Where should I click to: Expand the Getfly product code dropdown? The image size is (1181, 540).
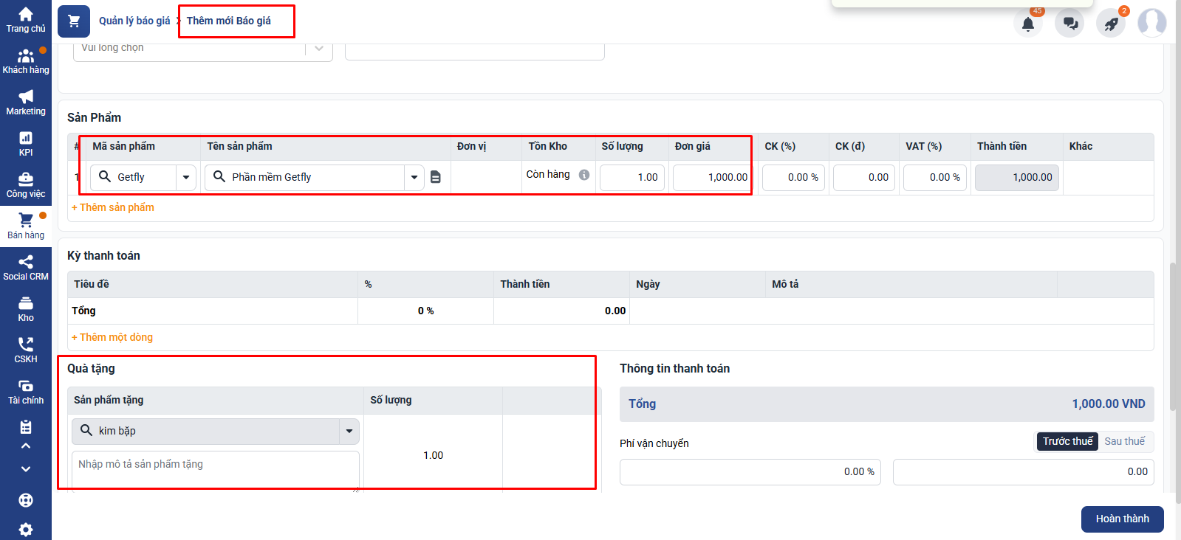coord(186,177)
